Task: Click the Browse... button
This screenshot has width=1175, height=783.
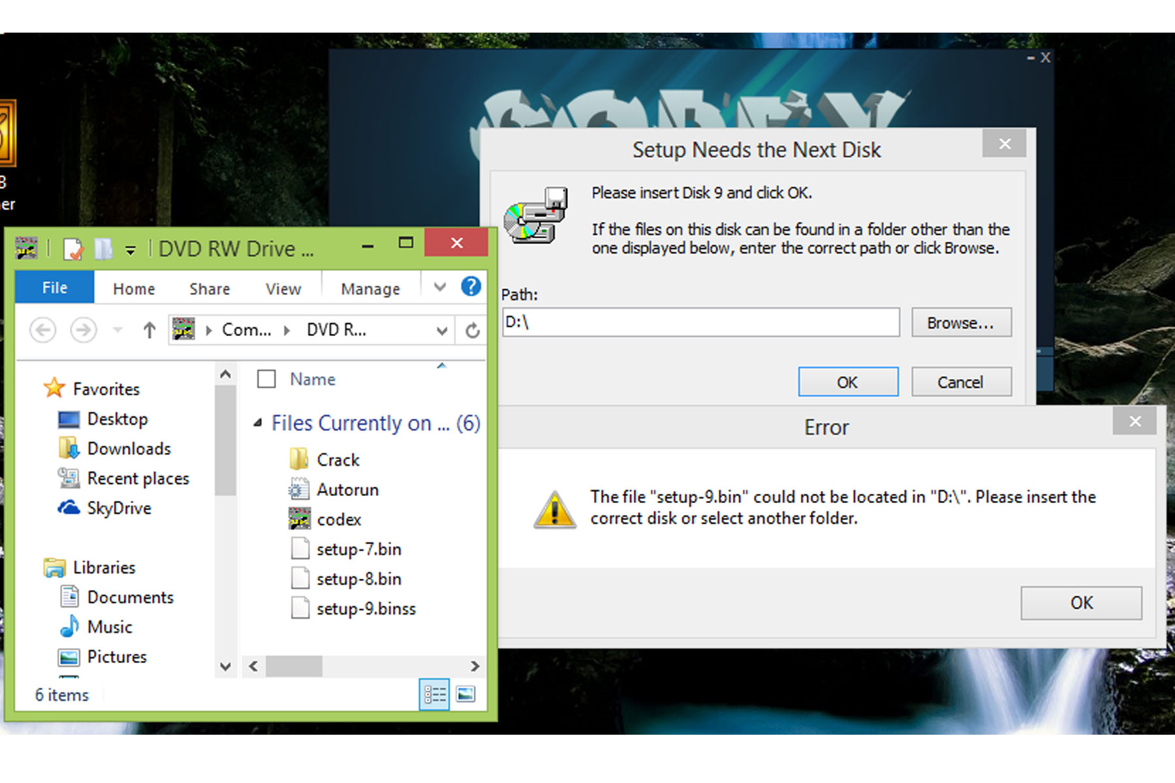Action: coord(961,323)
